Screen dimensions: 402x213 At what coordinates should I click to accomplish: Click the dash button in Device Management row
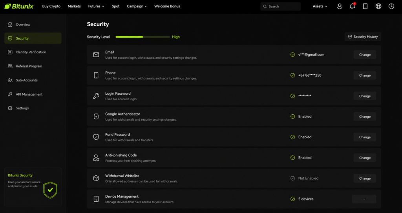tap(364, 199)
